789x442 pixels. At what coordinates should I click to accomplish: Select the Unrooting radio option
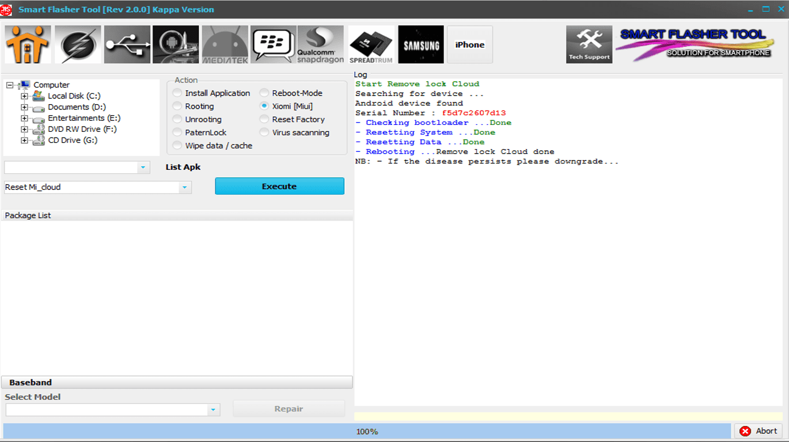pos(196,119)
